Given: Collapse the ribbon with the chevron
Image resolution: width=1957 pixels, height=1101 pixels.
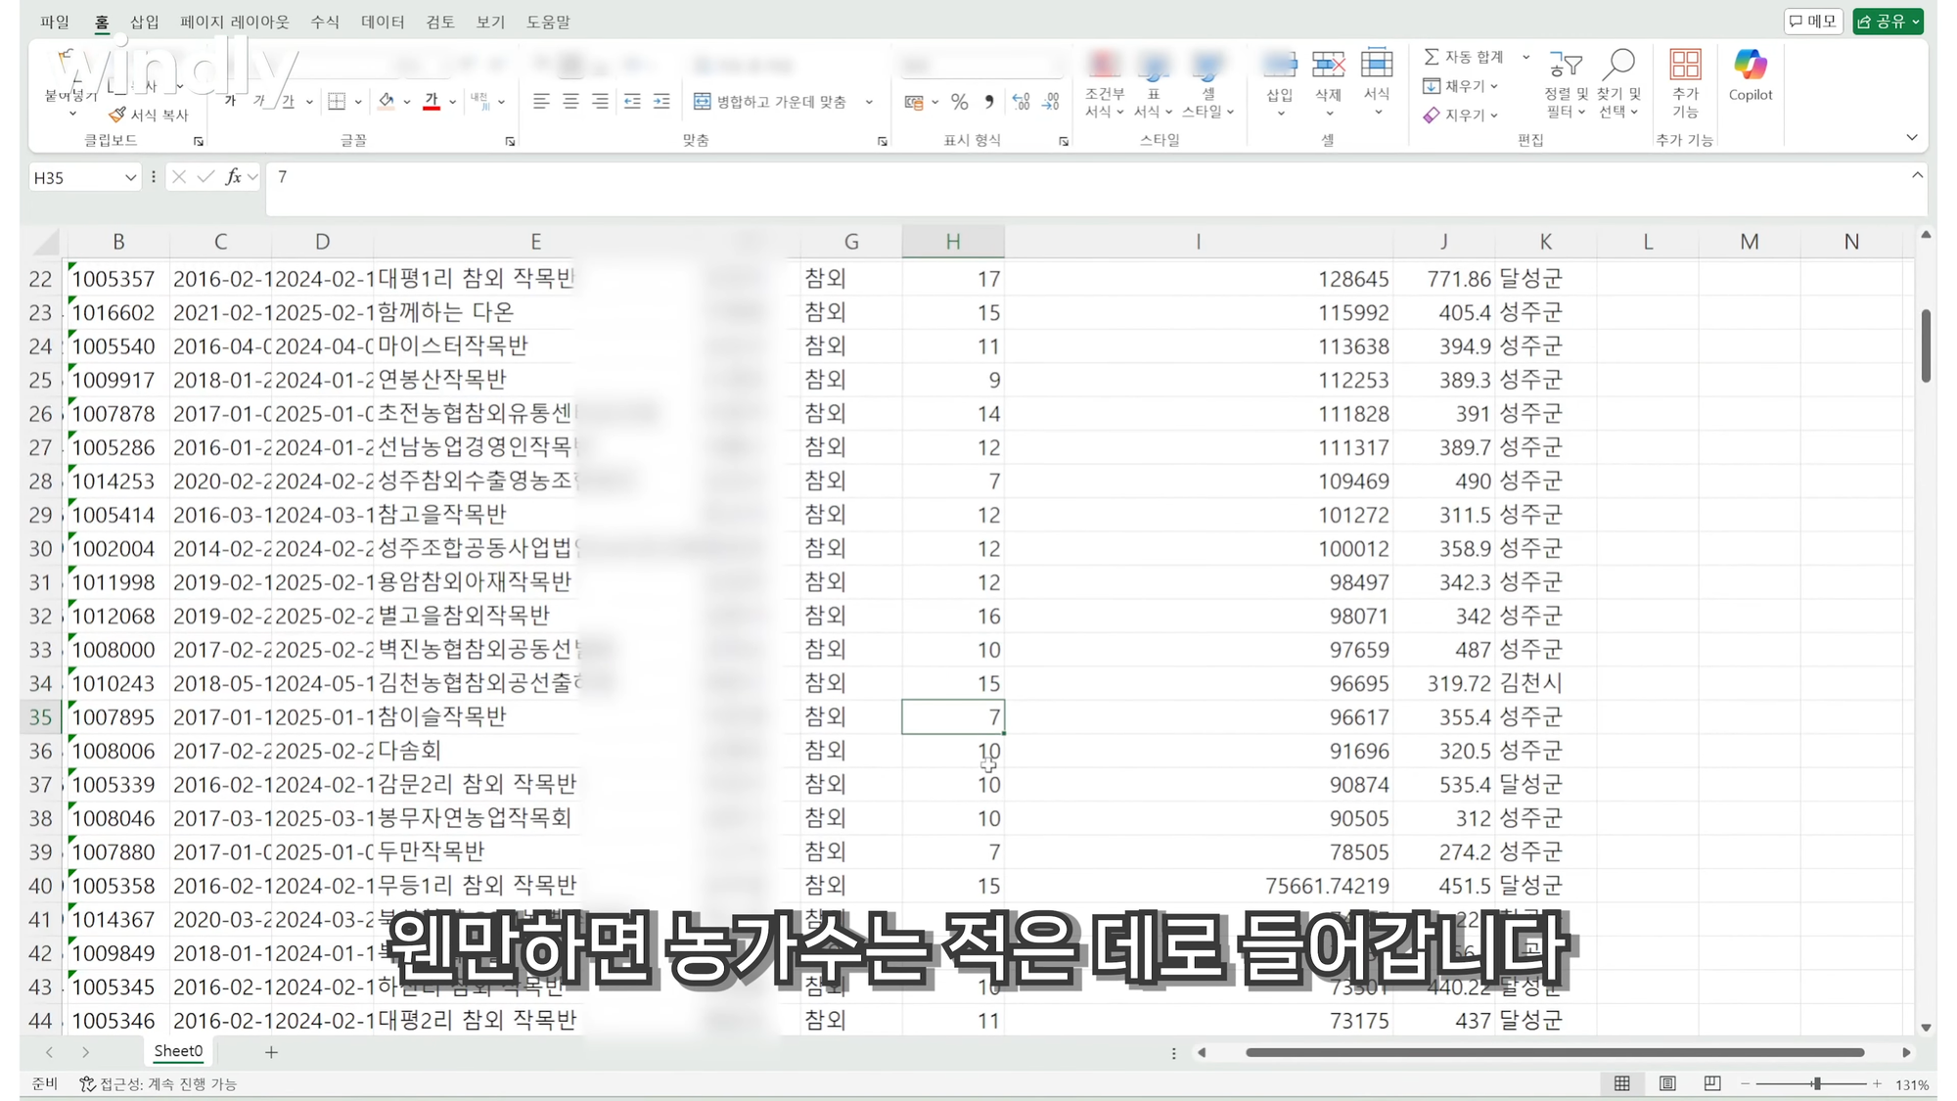Looking at the screenshot, I should (x=1912, y=138).
